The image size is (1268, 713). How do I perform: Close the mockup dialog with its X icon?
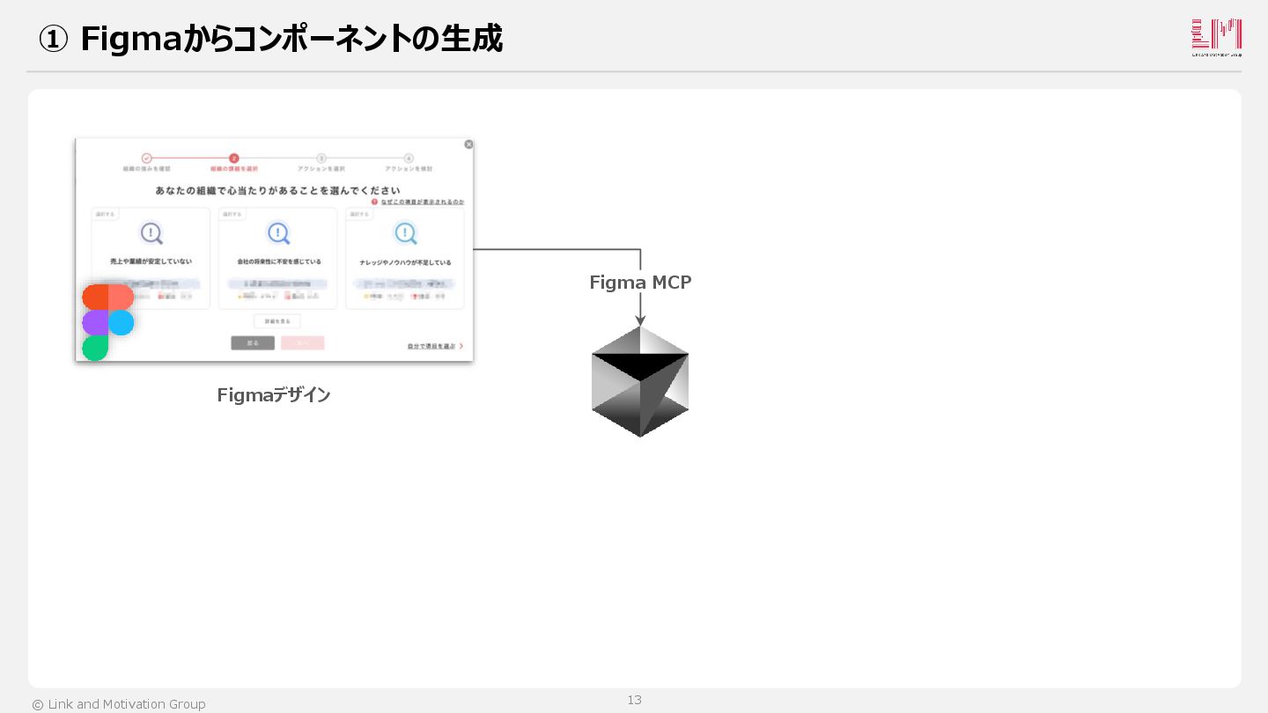468,144
